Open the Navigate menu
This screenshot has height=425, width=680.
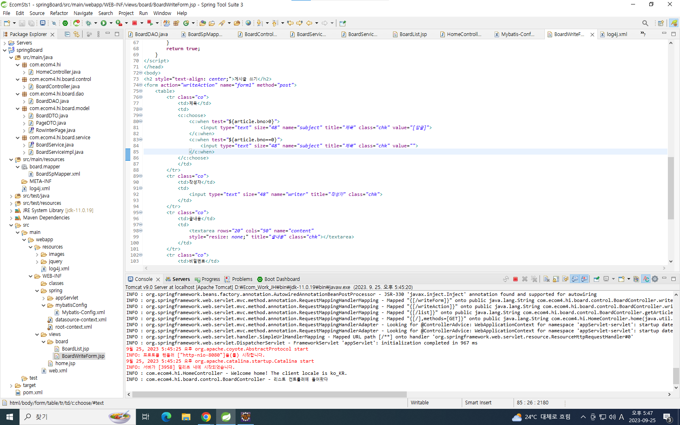pyautogui.click(x=83, y=13)
